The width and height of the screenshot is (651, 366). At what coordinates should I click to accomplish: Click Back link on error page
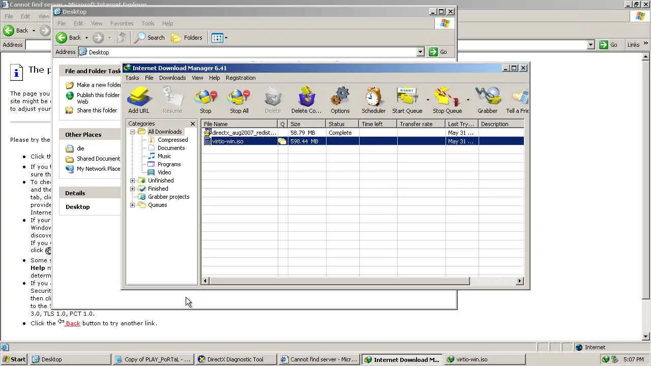[x=73, y=323]
